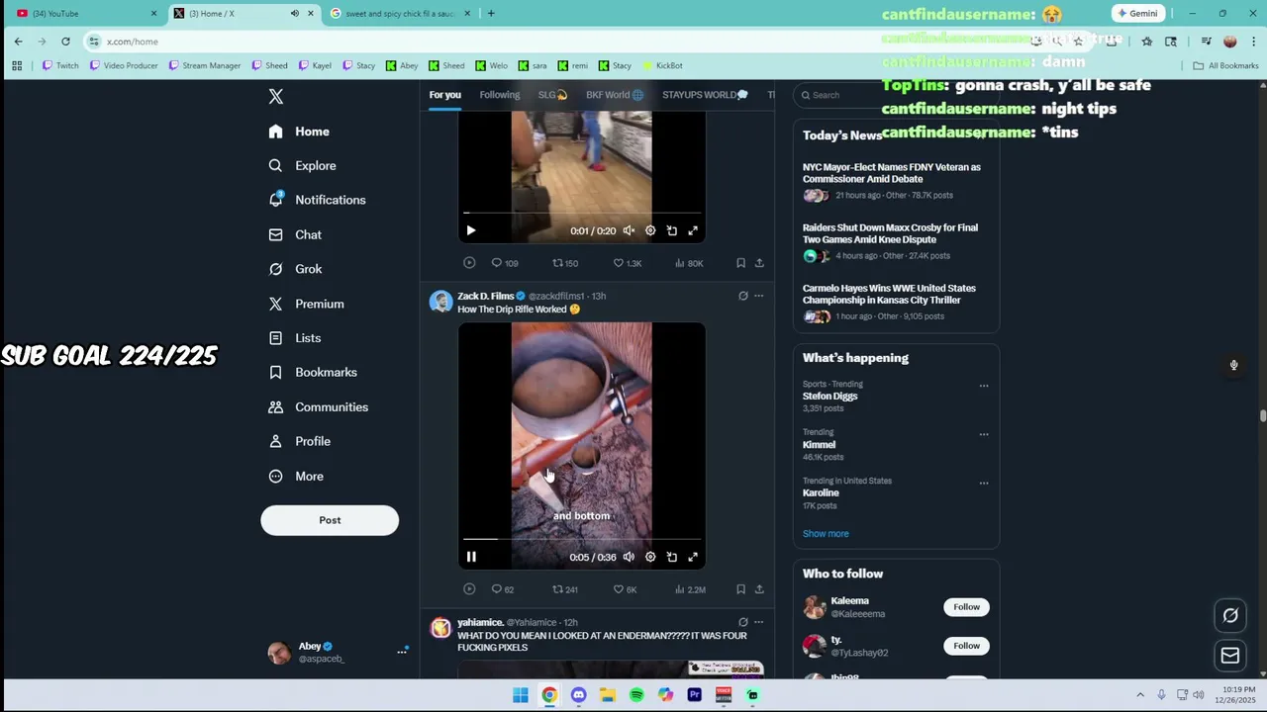Bookmark the Zack D. Films post
This screenshot has height=712, width=1267.
(740, 589)
